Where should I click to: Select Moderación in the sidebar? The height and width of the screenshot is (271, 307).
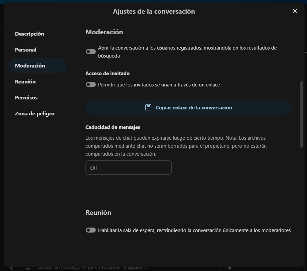click(38, 66)
